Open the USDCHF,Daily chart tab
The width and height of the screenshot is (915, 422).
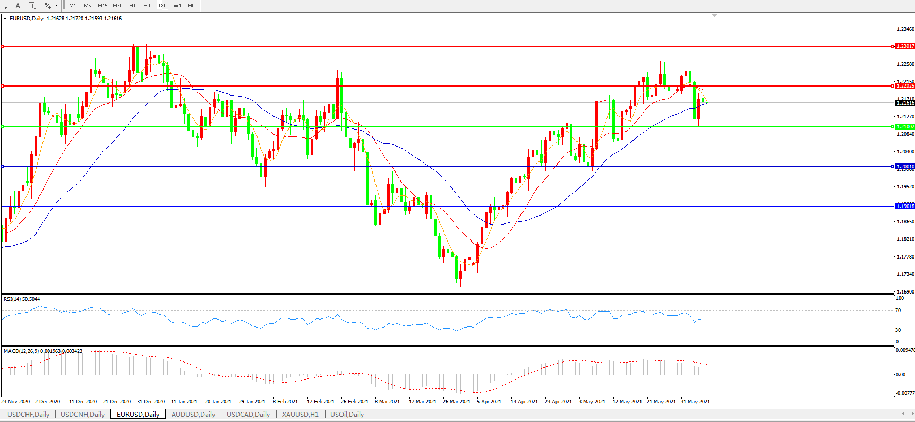click(28, 414)
